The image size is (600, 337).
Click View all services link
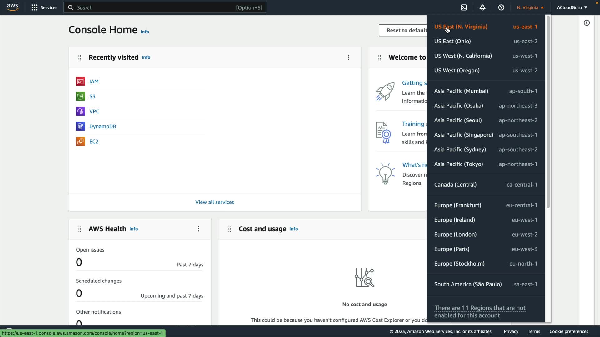[214, 202]
